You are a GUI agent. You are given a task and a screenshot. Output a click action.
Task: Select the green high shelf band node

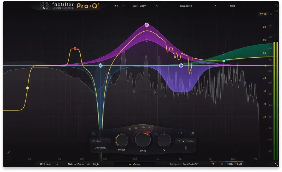pos(224,61)
